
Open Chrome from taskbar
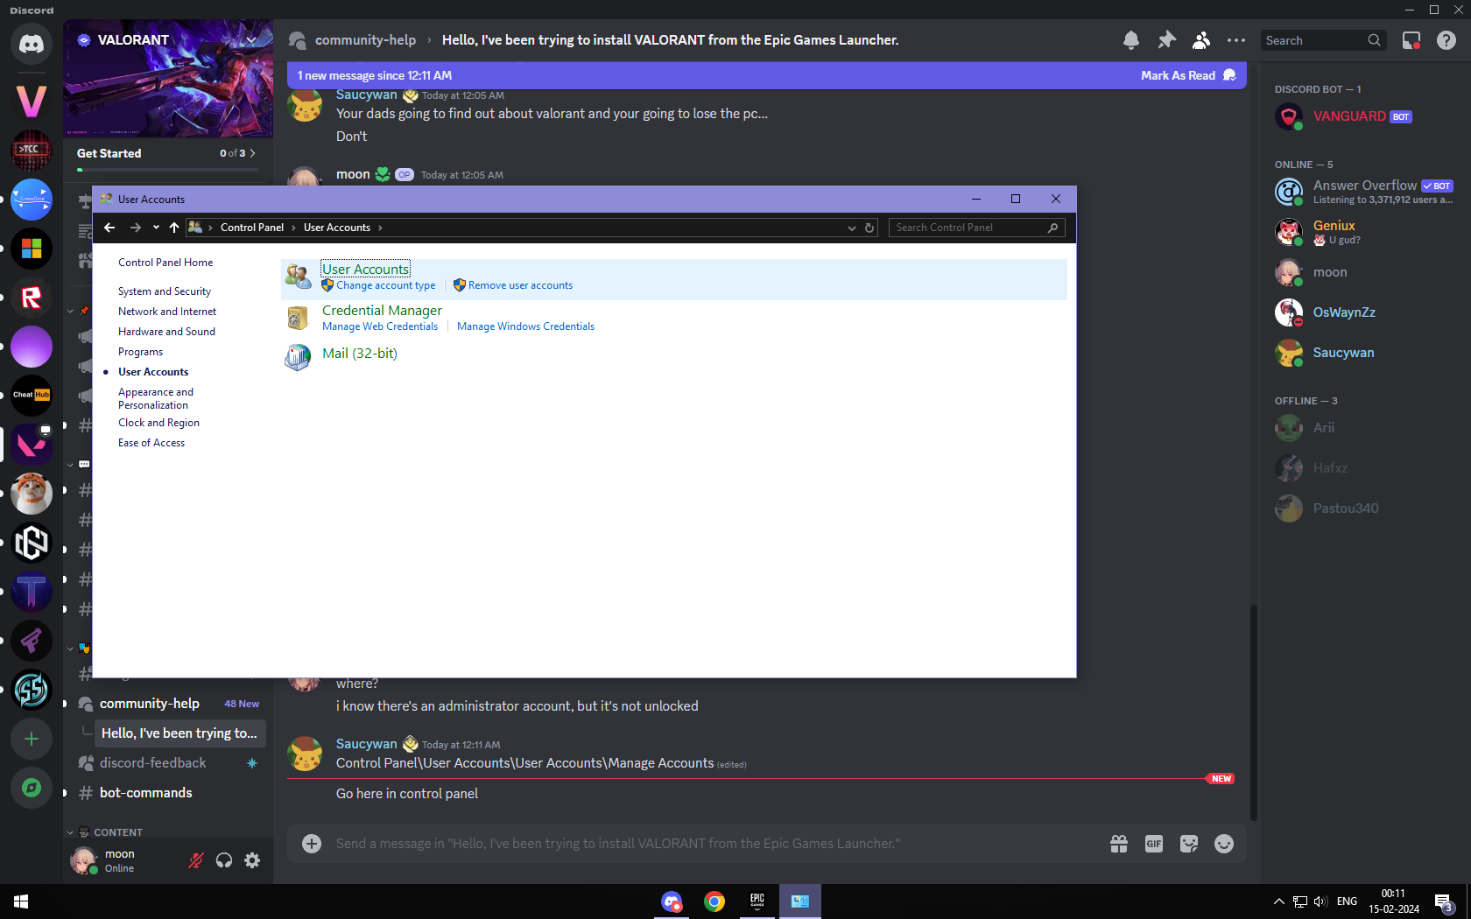tap(714, 901)
